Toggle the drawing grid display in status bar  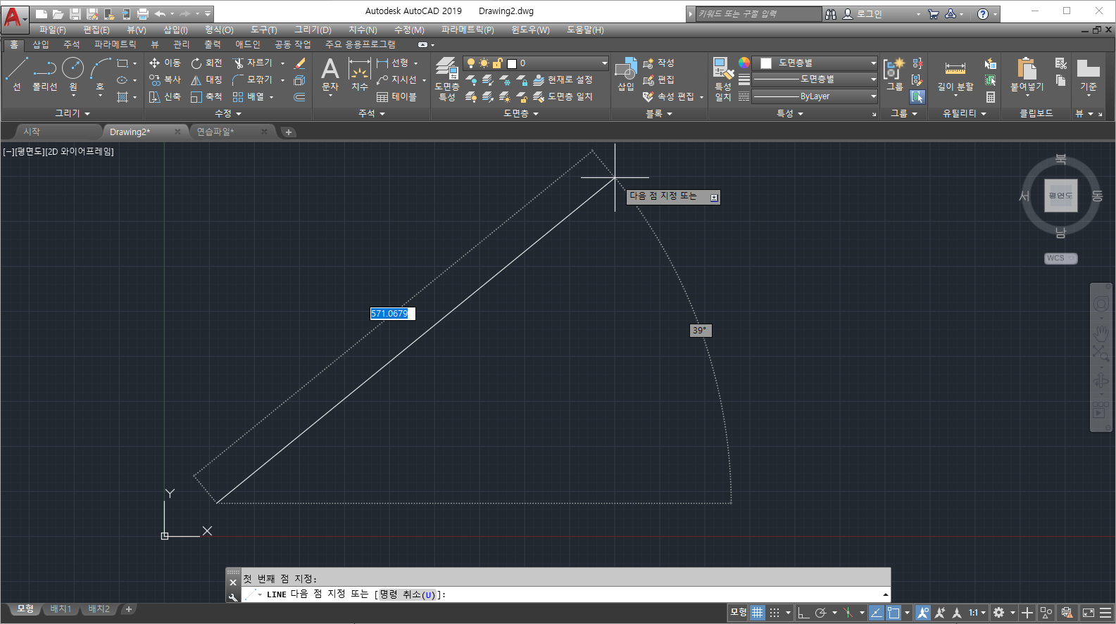click(757, 613)
